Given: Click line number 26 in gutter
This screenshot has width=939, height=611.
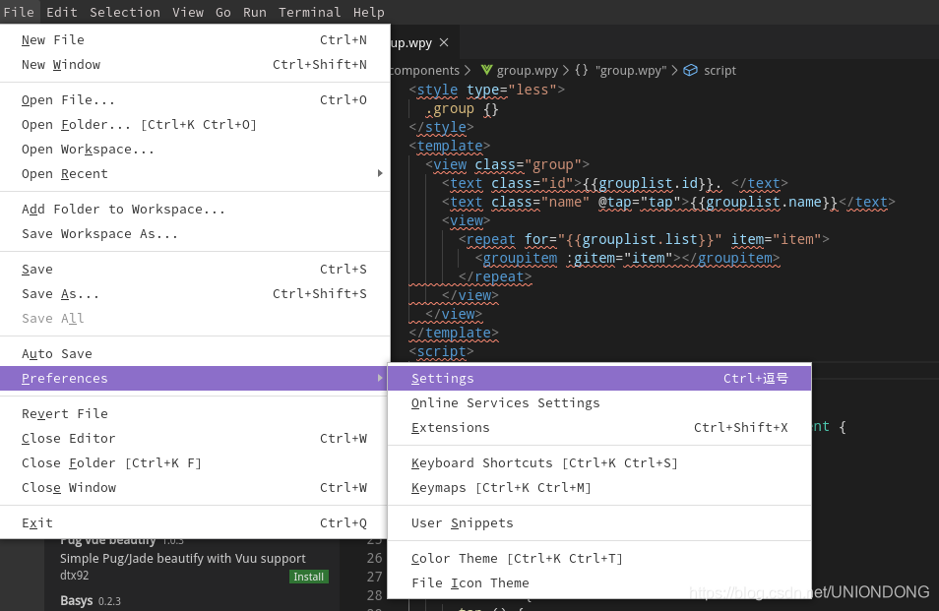Looking at the screenshot, I should pyautogui.click(x=374, y=558).
